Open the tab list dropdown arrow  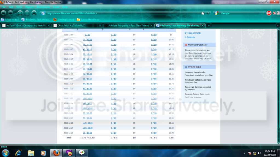(278, 26)
